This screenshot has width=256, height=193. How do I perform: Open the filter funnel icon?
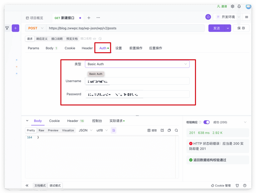(7, 28)
